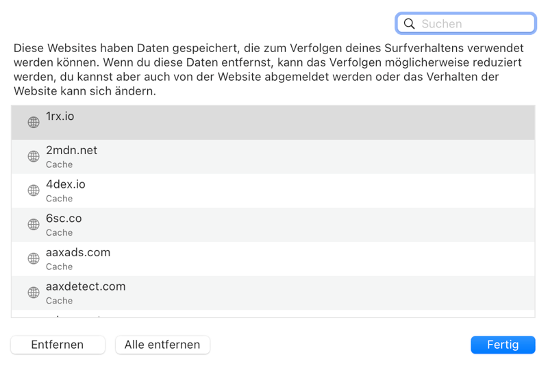Select the aaxads.com row

[x=274, y=258]
